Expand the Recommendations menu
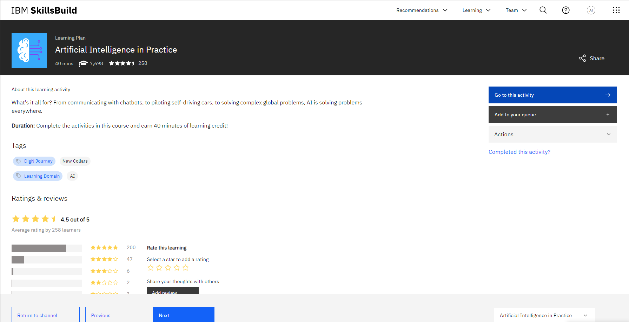This screenshot has height=322, width=629. point(422,10)
